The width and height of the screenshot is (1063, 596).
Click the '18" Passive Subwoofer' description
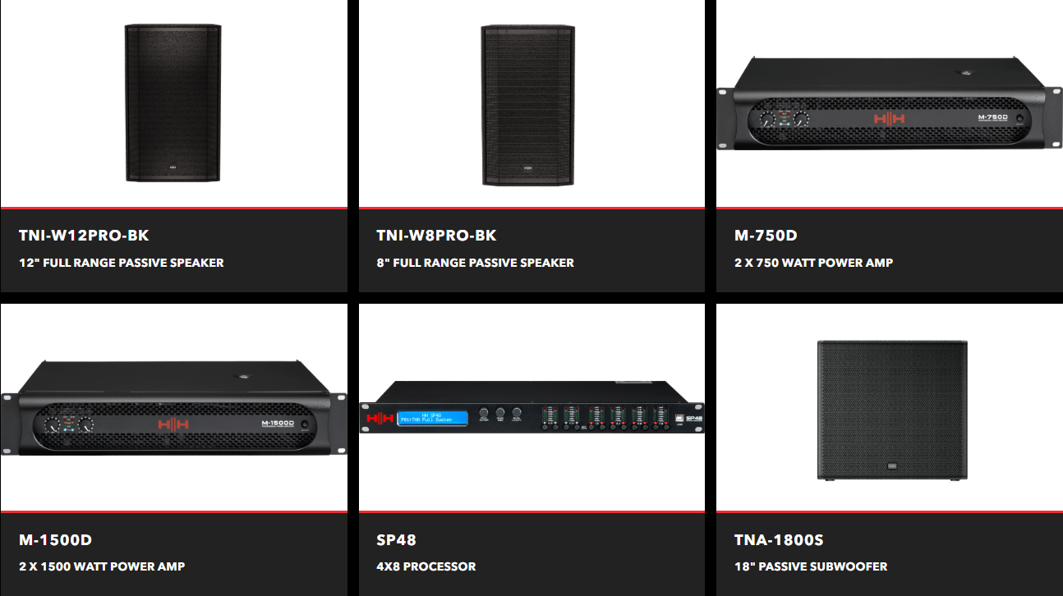click(811, 566)
